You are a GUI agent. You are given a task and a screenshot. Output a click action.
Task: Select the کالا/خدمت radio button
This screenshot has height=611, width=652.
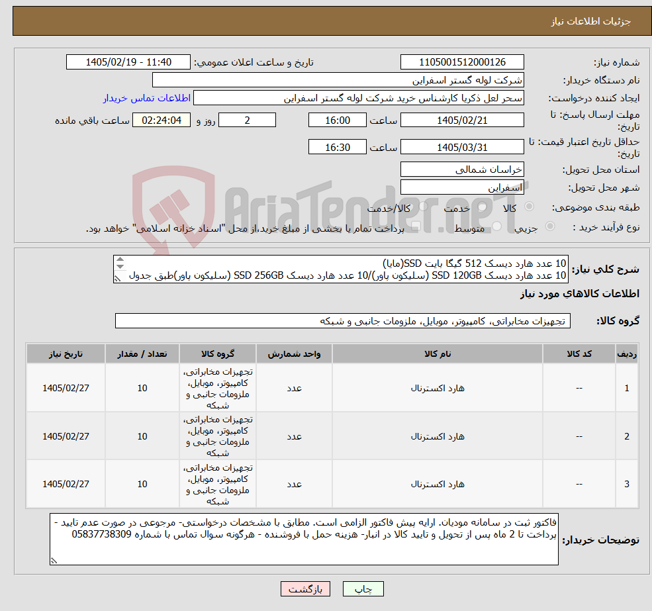point(423,207)
